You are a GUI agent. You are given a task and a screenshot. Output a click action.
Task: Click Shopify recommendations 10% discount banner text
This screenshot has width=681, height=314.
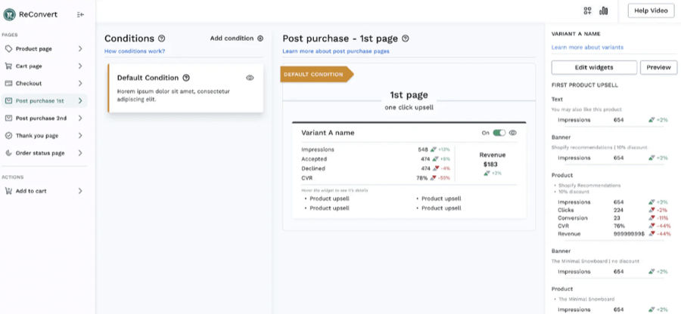pos(599,147)
